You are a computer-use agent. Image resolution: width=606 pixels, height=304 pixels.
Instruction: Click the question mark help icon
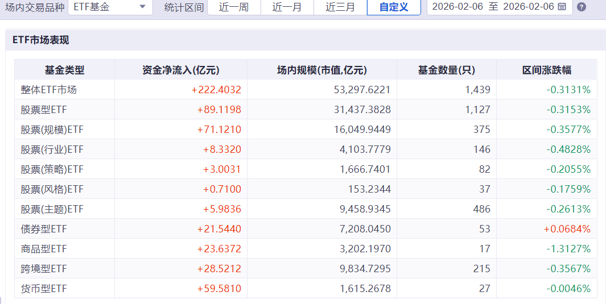click(582, 7)
